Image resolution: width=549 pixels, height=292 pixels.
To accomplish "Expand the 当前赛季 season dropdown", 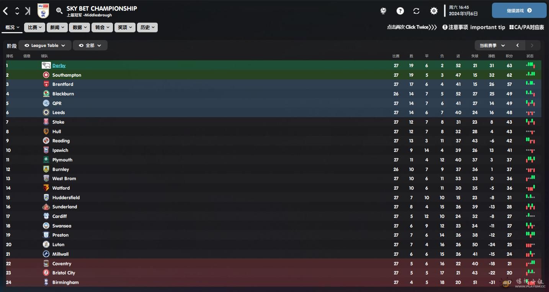I will [x=492, y=45].
